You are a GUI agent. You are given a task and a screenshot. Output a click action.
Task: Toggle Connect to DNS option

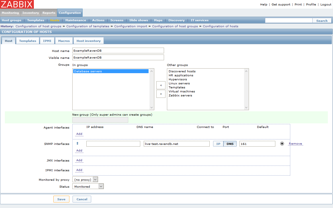[230, 144]
